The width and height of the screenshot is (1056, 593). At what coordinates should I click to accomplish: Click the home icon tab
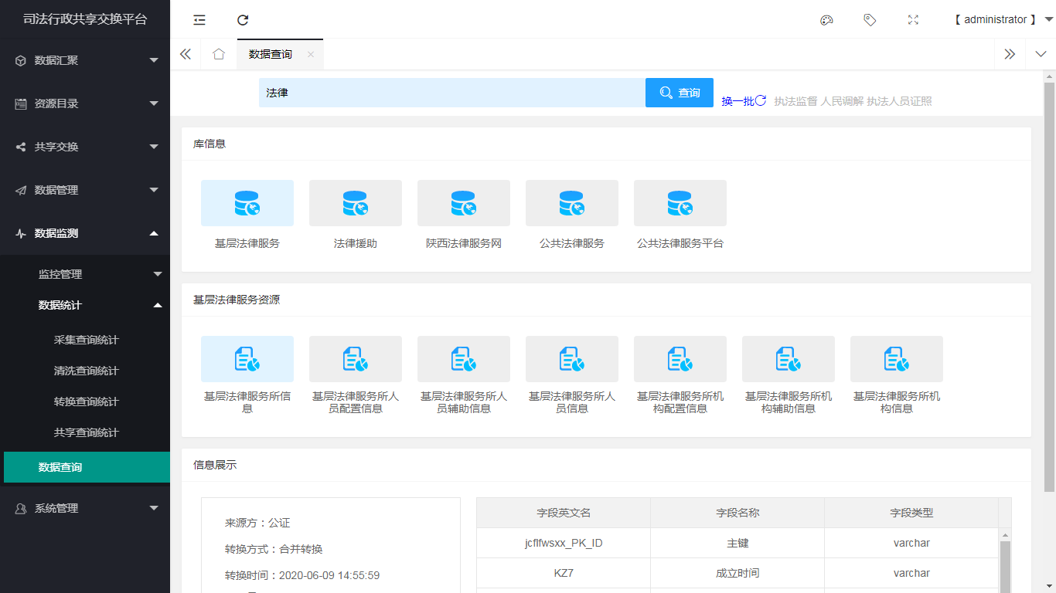tap(219, 54)
